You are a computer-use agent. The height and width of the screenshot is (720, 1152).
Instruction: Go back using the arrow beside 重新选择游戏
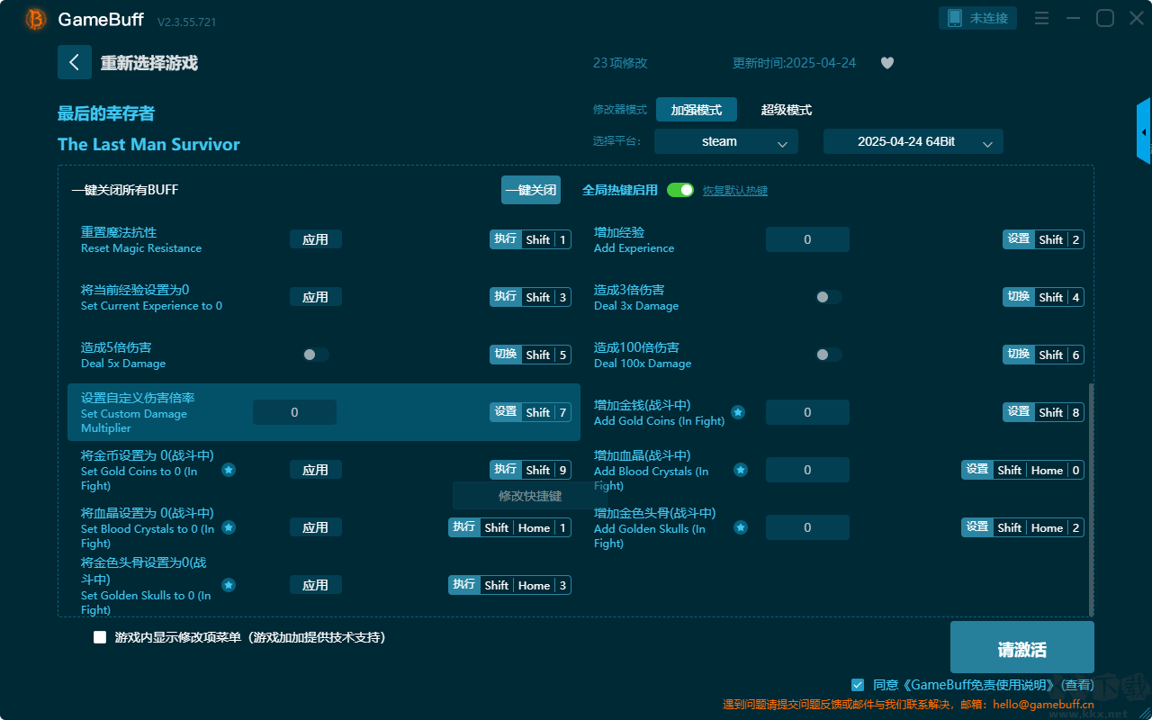(x=75, y=62)
